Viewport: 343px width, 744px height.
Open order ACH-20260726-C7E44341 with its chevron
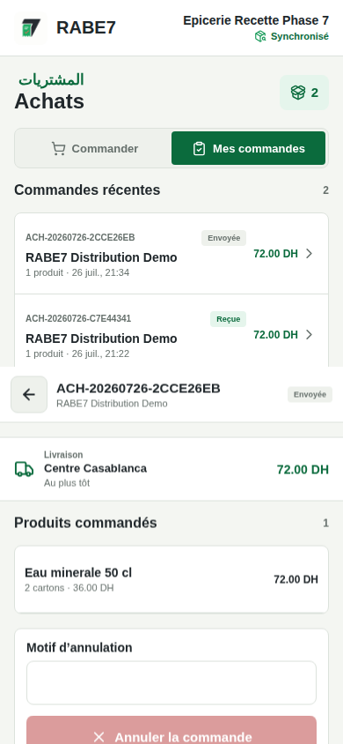309,335
